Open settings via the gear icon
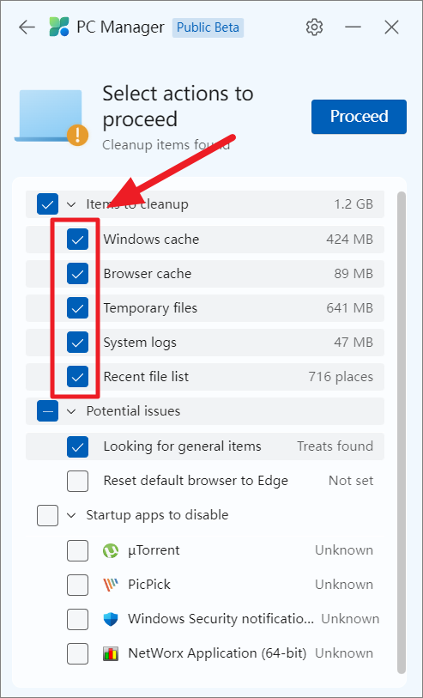Image resolution: width=423 pixels, height=698 pixels. click(315, 27)
